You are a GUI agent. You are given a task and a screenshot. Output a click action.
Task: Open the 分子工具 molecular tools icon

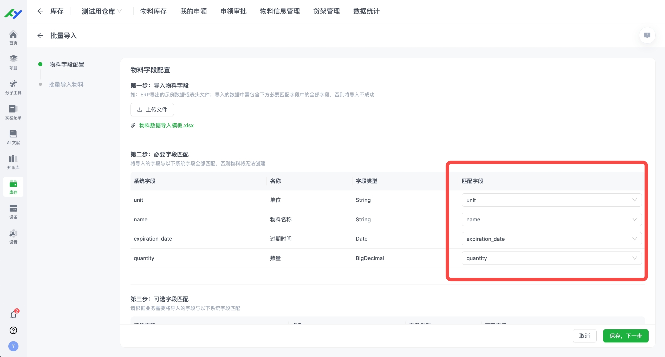pyautogui.click(x=13, y=87)
